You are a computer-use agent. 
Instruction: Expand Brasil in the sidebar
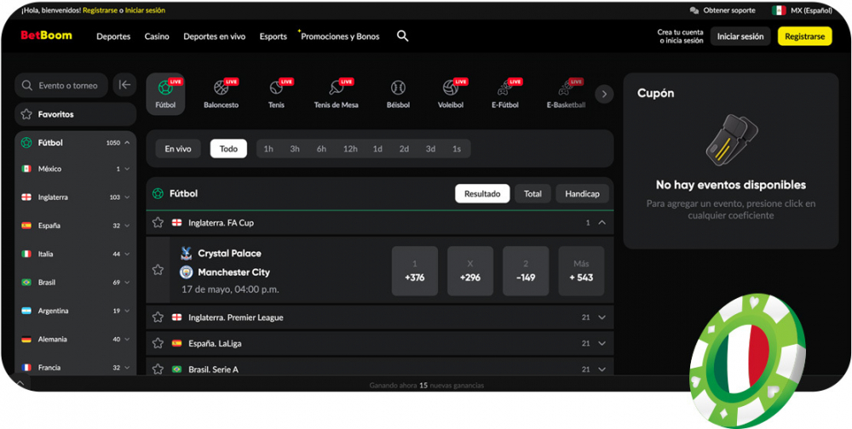(127, 283)
